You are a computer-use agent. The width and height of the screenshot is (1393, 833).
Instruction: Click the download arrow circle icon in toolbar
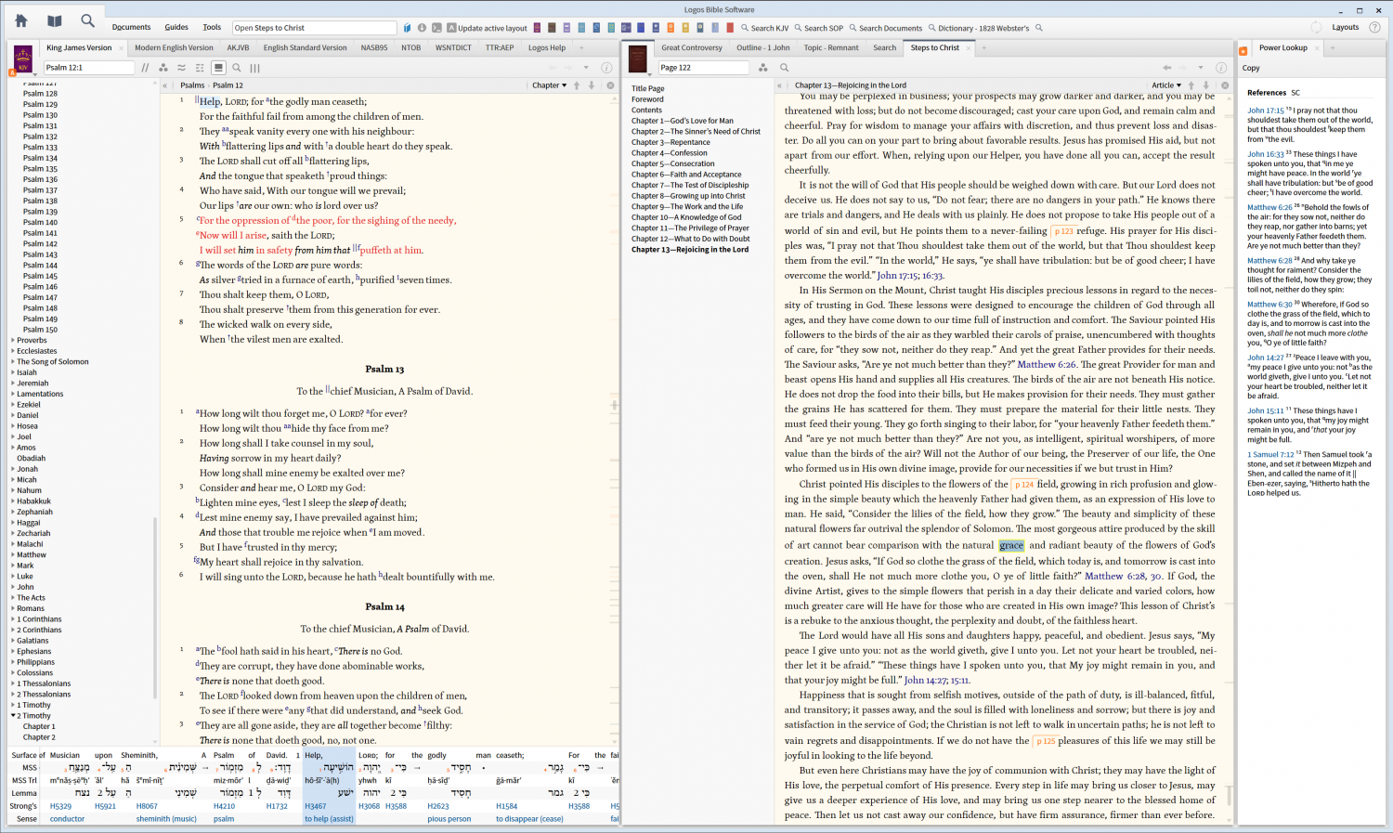[x=422, y=28]
